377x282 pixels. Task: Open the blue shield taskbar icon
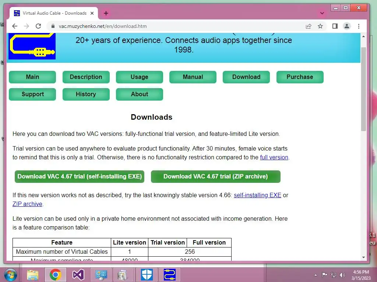(147, 275)
